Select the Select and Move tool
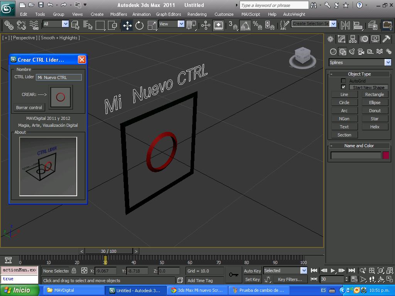 pyautogui.click(x=127, y=25)
